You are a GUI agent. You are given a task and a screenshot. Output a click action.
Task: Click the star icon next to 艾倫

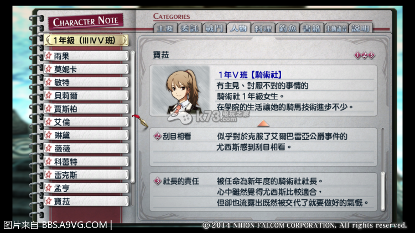point(49,122)
